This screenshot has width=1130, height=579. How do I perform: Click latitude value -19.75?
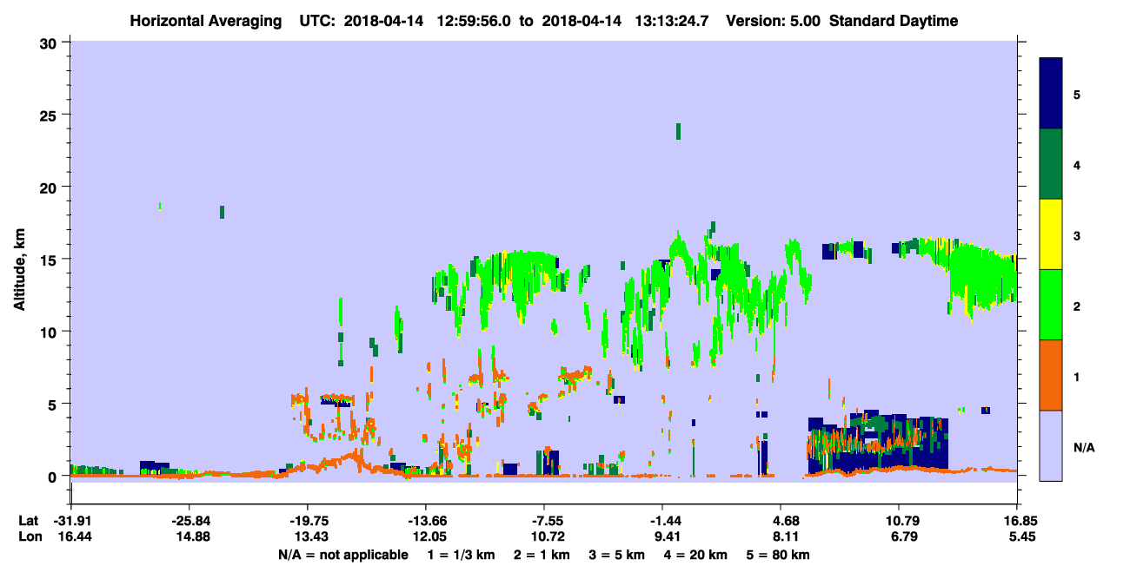pyautogui.click(x=307, y=521)
